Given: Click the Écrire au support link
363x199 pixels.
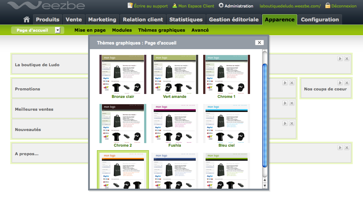Looking at the screenshot, I should (151, 6).
